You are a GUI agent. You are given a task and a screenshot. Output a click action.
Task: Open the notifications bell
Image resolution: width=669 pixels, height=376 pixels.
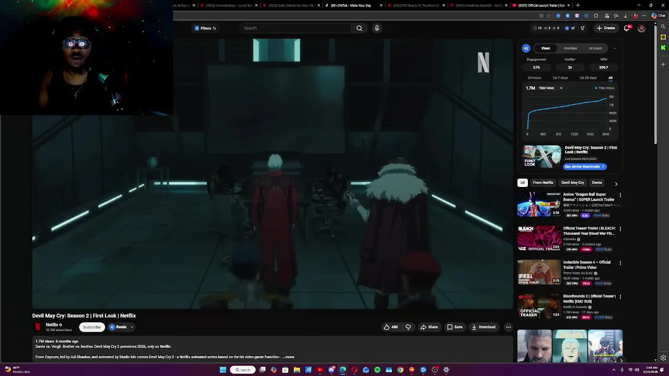coord(627,28)
